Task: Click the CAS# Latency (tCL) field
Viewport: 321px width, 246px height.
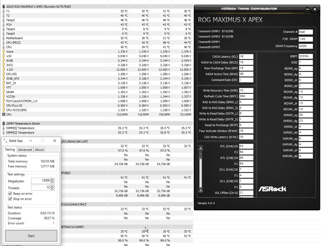Action: (x=246, y=56)
